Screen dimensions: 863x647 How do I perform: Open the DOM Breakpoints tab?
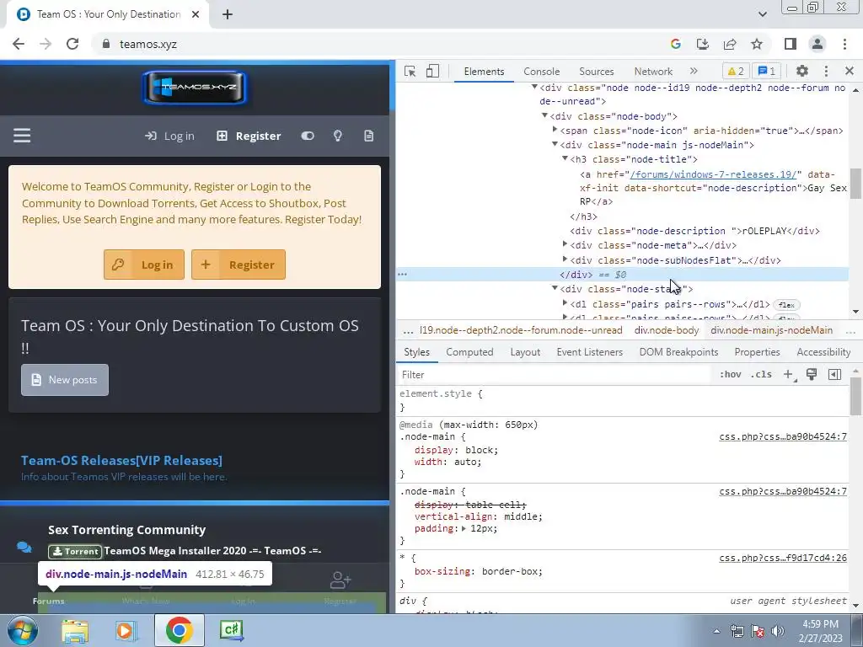[678, 352]
